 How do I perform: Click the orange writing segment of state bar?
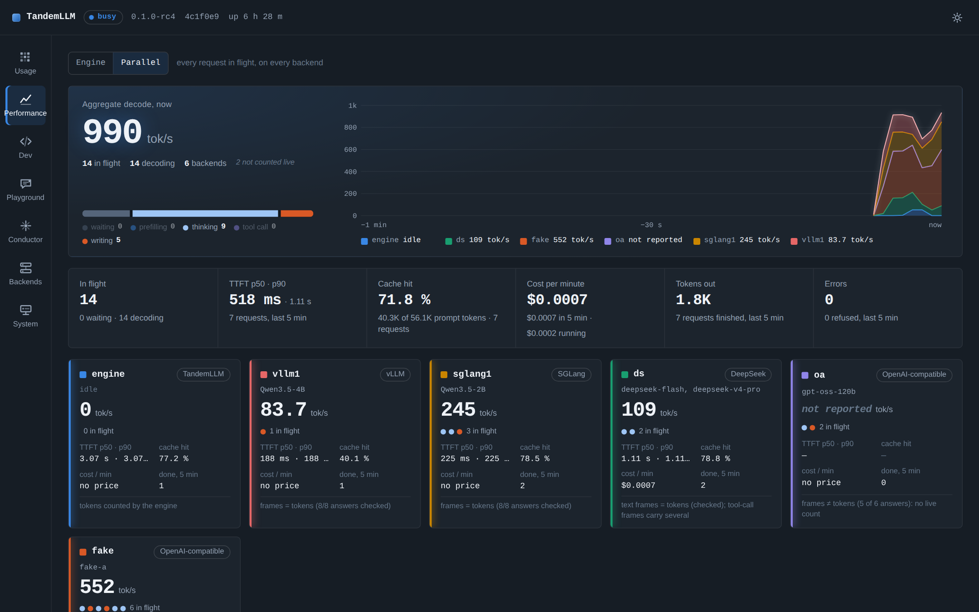coord(297,214)
